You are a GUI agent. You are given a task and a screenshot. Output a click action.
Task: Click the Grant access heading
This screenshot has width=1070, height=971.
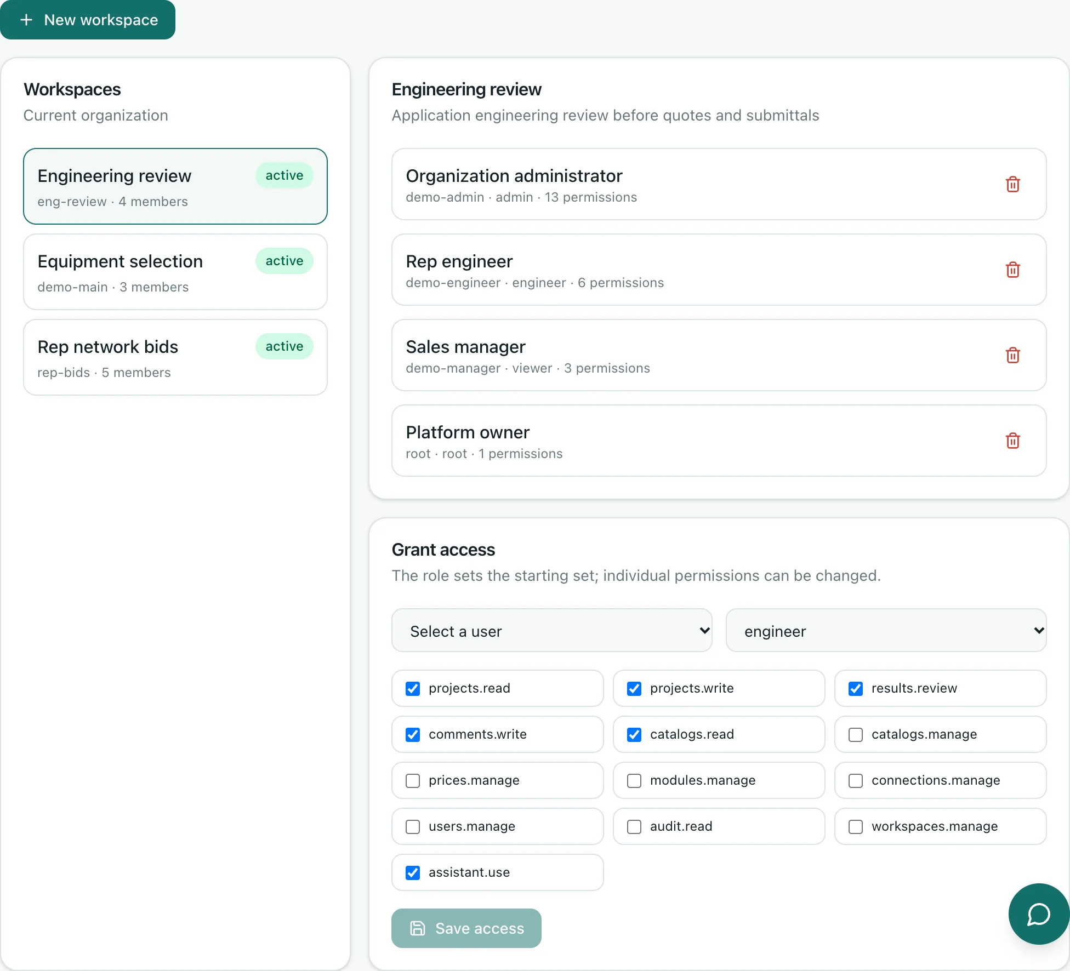(443, 550)
